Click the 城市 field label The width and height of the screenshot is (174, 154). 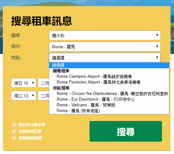pos(16,46)
